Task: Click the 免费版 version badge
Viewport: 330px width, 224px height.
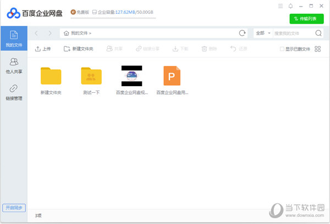Action: click(x=80, y=12)
